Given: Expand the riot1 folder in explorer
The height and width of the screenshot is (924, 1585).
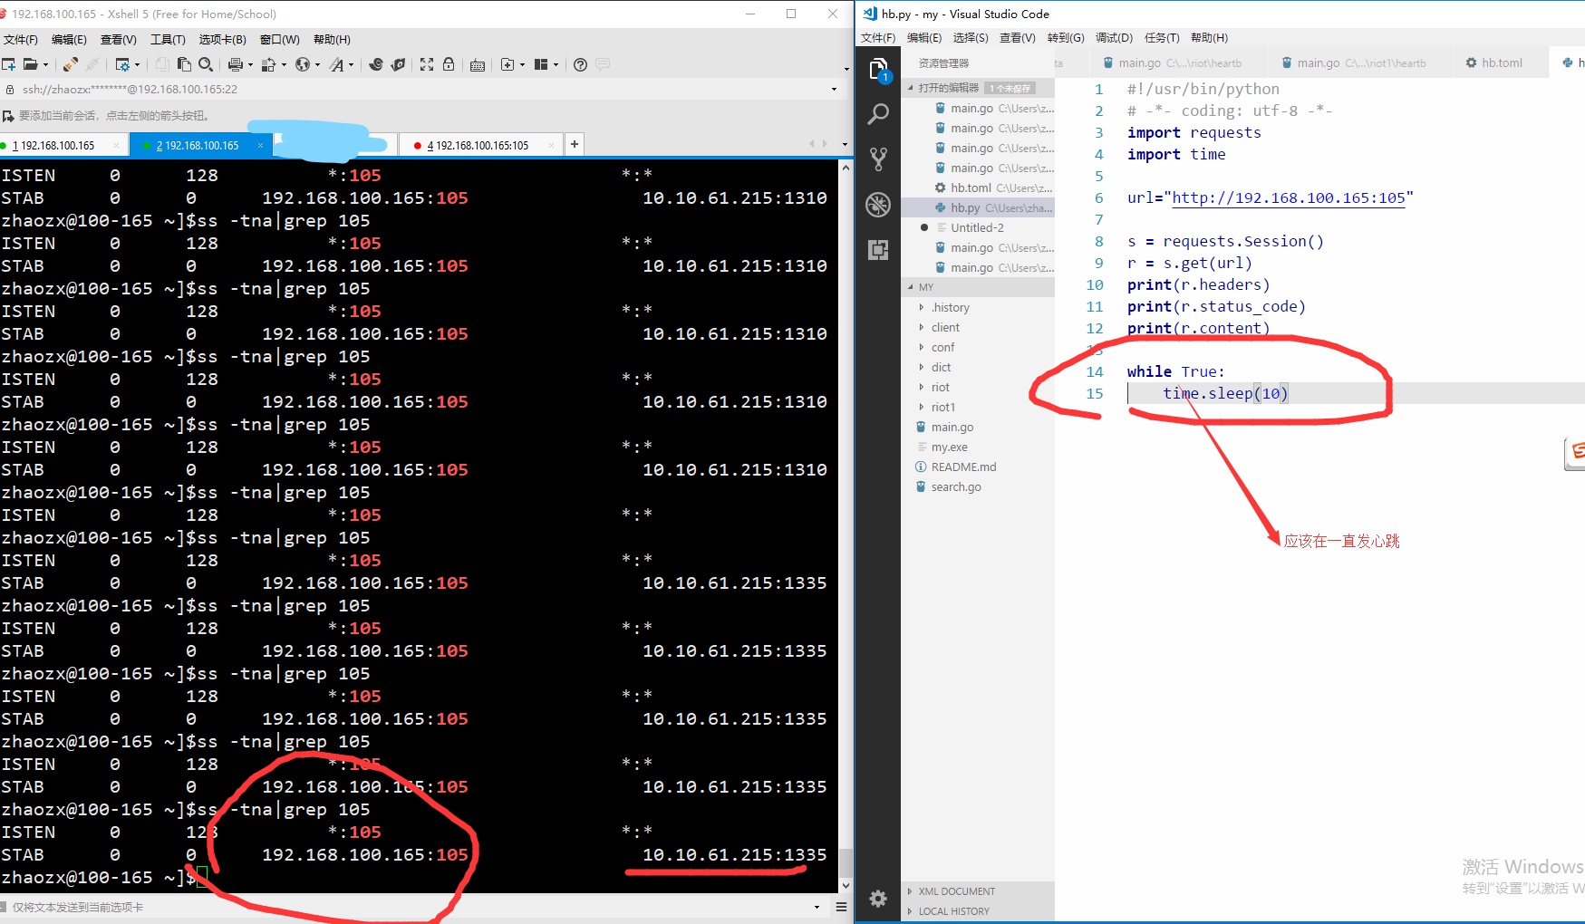Looking at the screenshot, I should pos(942,408).
